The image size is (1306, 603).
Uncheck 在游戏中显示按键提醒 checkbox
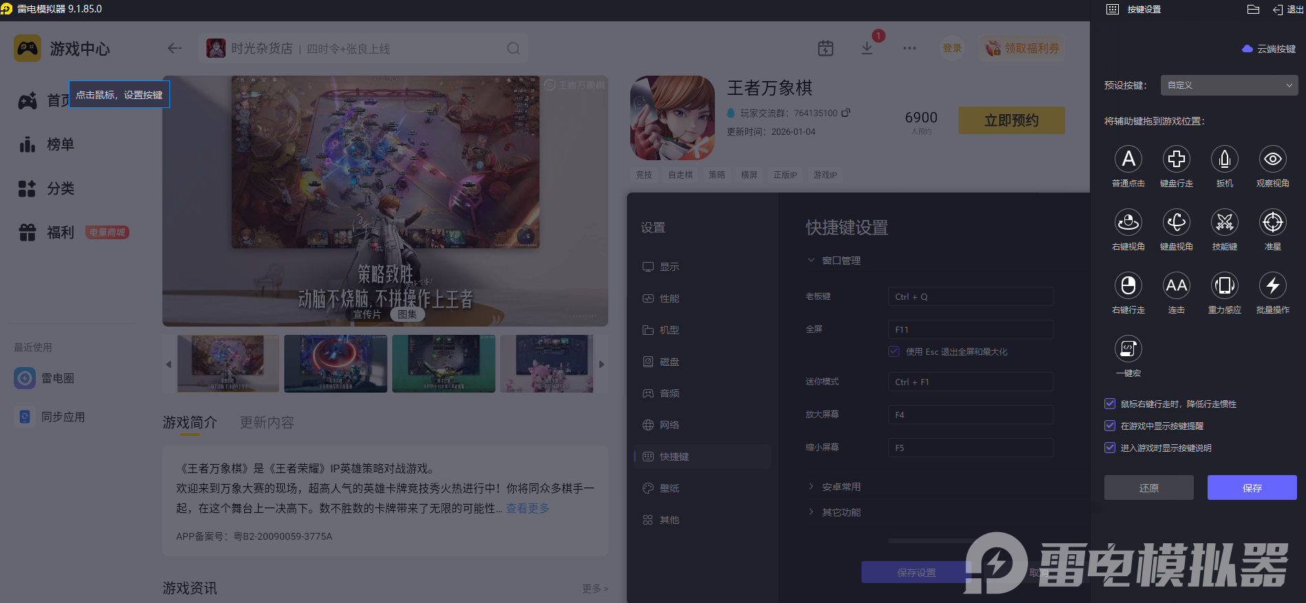click(x=1110, y=426)
